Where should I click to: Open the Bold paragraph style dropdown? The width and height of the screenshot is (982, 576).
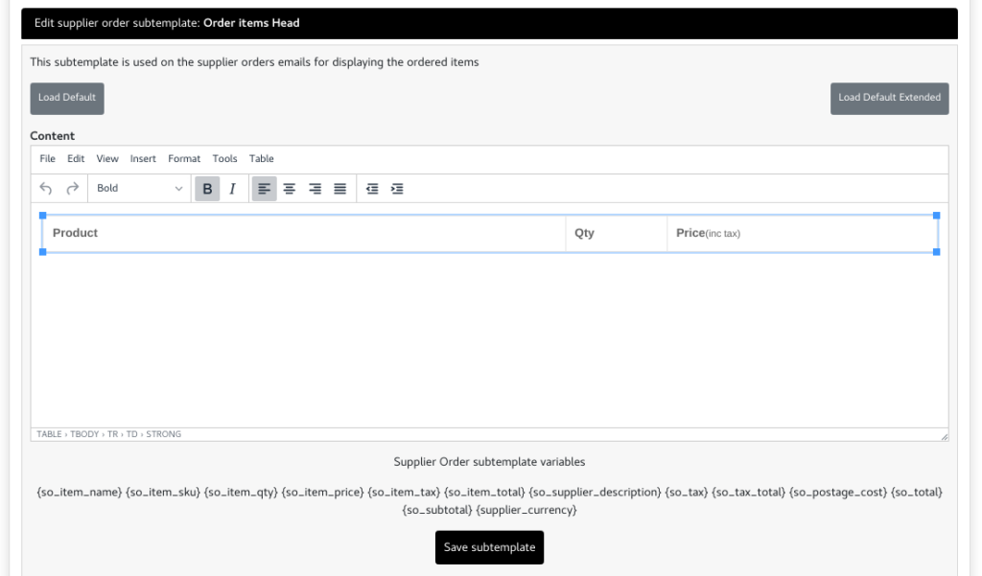(x=139, y=188)
